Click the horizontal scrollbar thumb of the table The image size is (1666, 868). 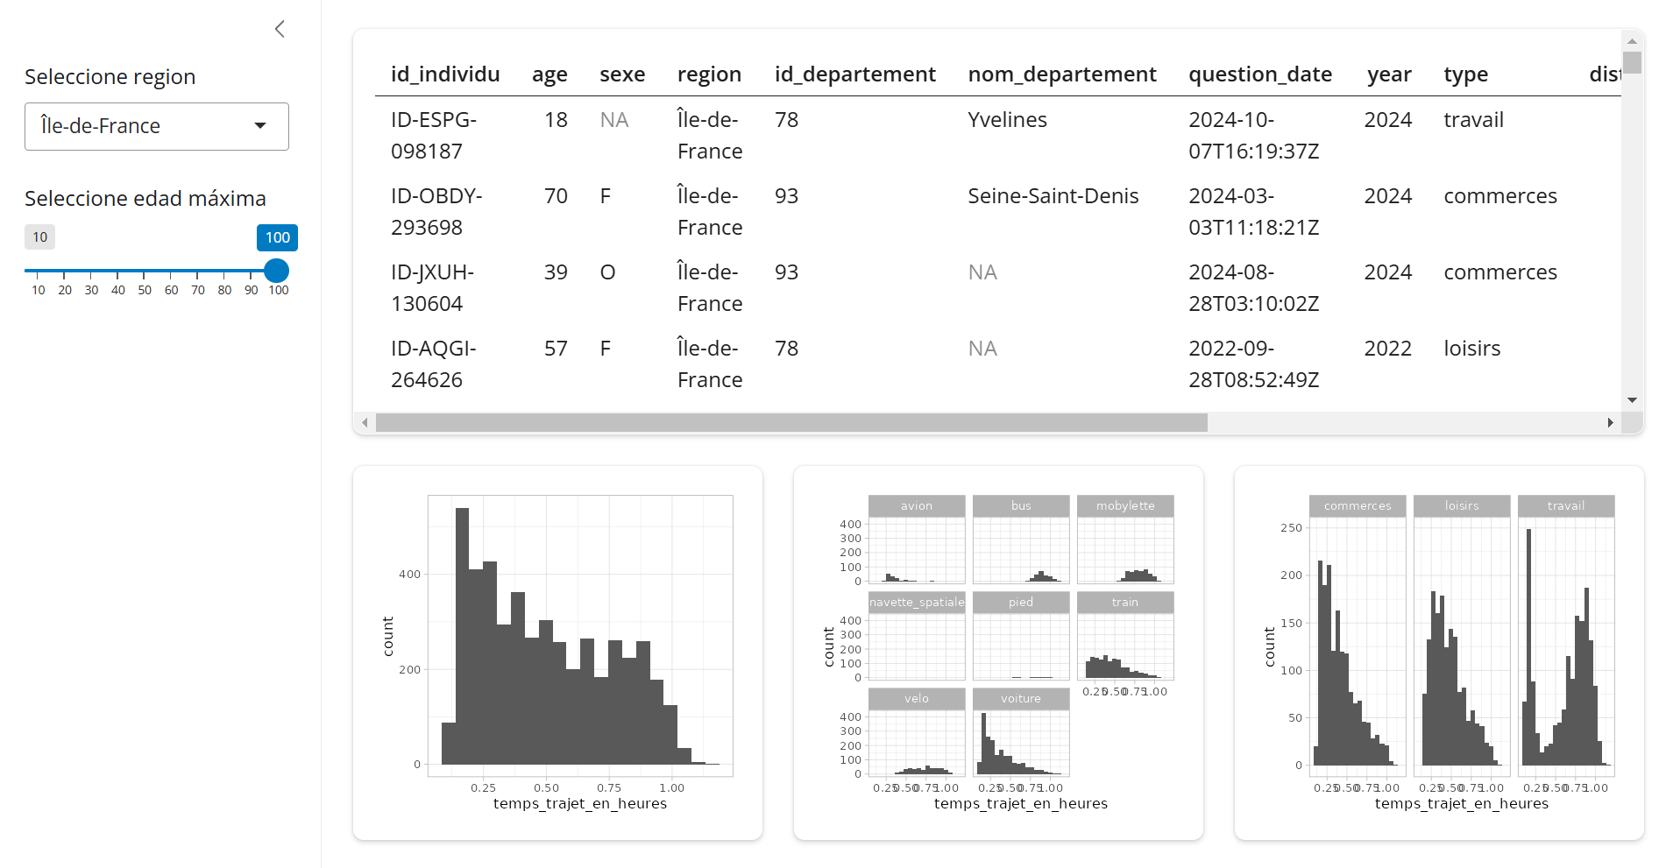(x=790, y=423)
